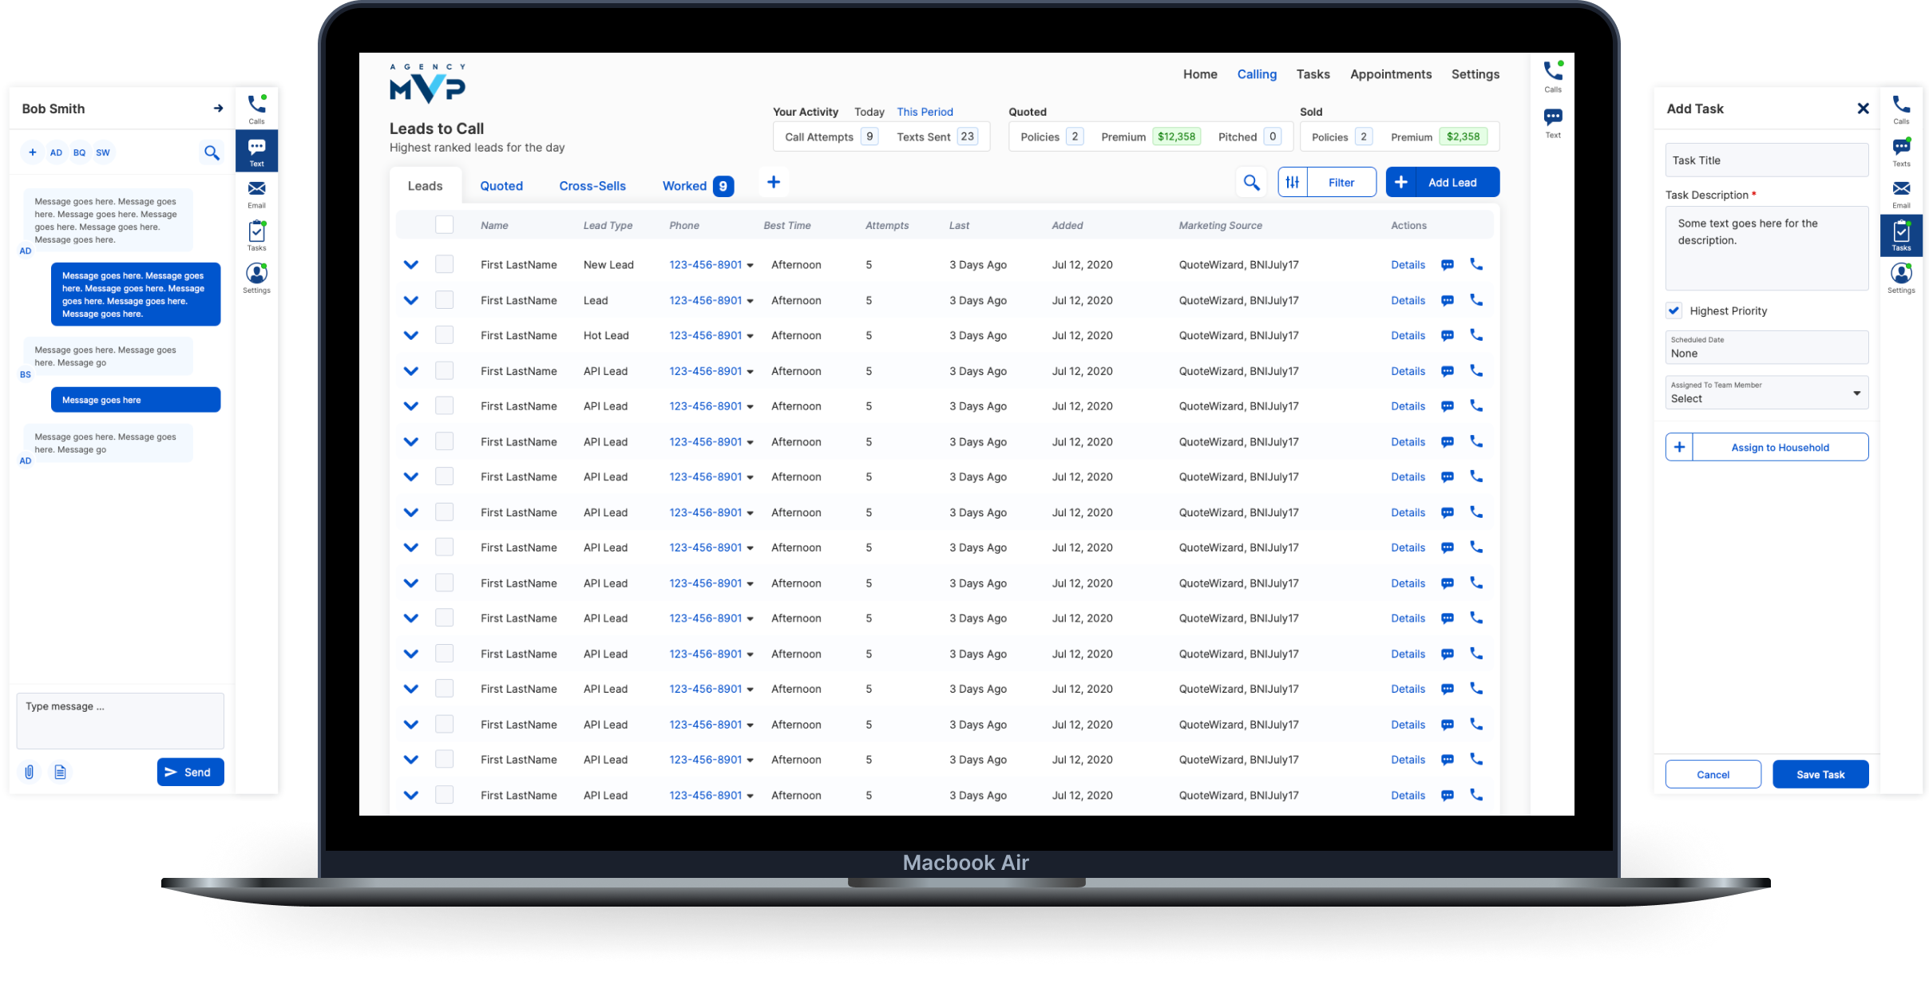Click the attachment paperclip in the chat panel
Screen dimensions: 1929x996
point(30,772)
